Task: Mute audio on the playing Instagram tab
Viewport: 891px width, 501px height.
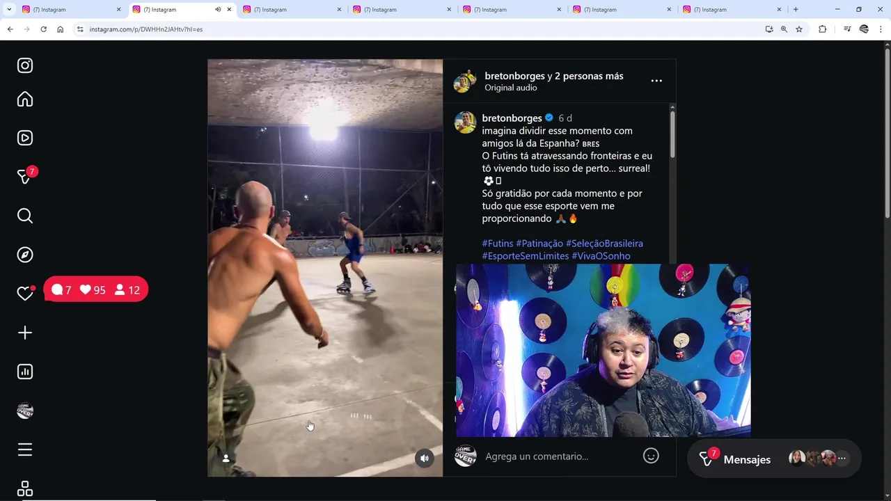Action: [x=218, y=10]
